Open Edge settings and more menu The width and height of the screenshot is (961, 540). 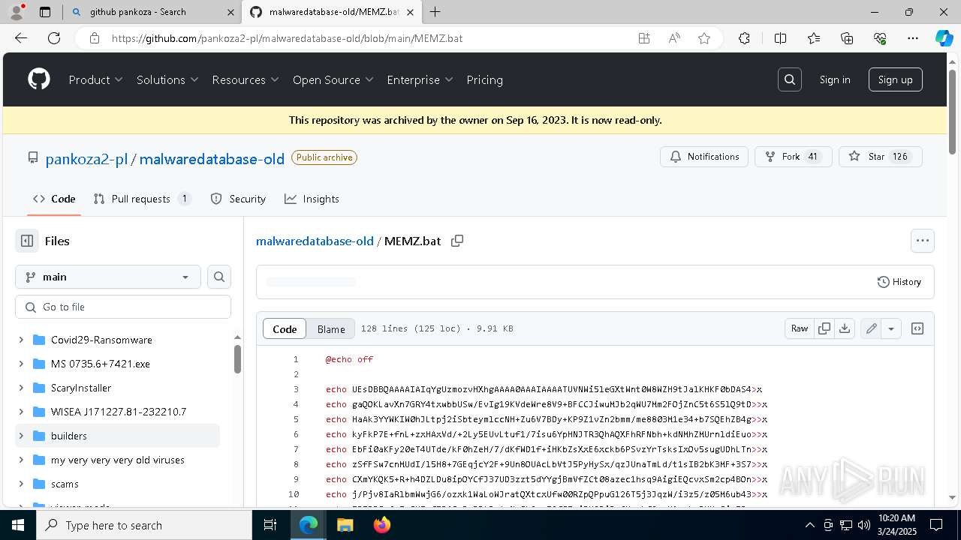pyautogui.click(x=913, y=38)
